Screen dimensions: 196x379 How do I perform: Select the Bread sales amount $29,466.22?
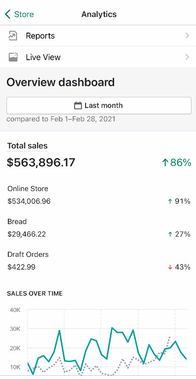27,234
